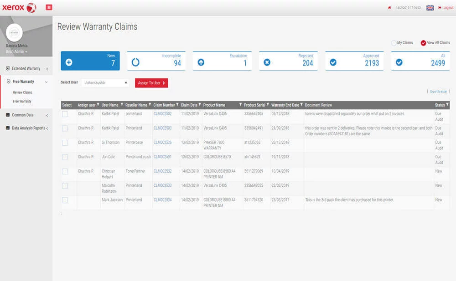Open Review Claims in the sidebar
The image size is (456, 281).
click(x=23, y=92)
